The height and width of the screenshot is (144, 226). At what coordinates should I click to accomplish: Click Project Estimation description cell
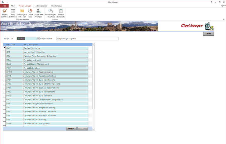[x=56, y=68]
